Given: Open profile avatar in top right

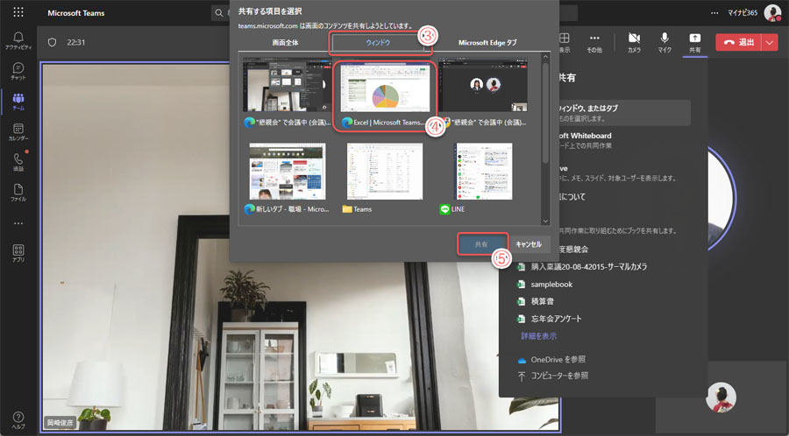Looking at the screenshot, I should pyautogui.click(x=771, y=12).
